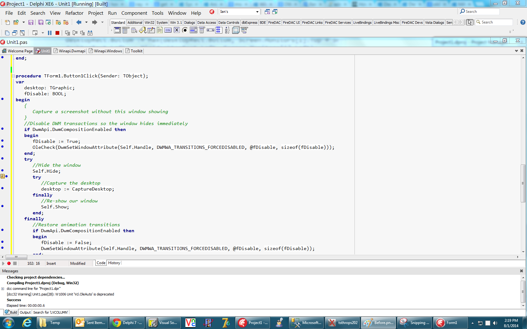
Task: Select the TFrames component in palette
Action: pos(117,30)
